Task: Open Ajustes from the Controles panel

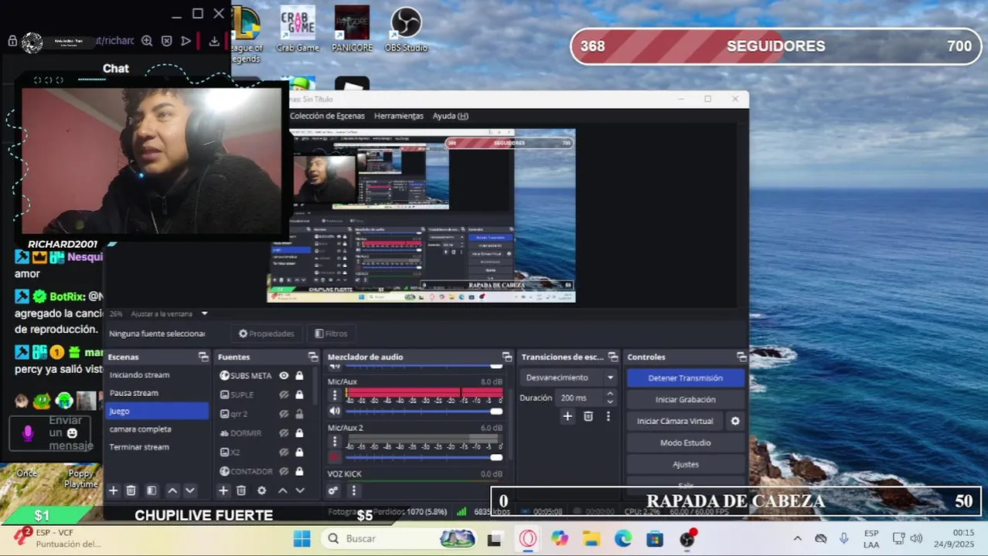Action: [685, 464]
